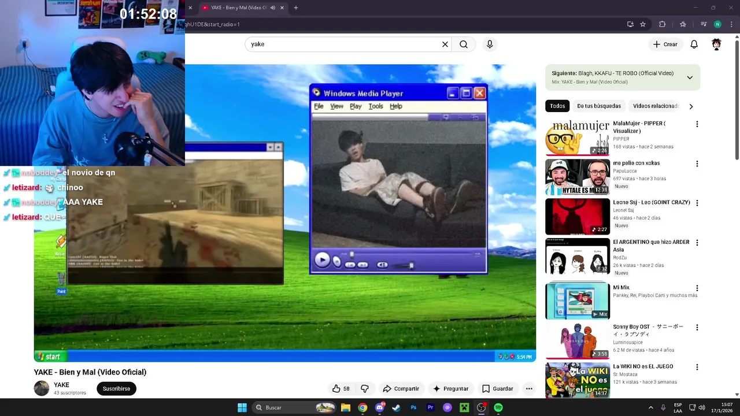Open Chrome extensions puzzle icon
740x416 pixels.
point(663,24)
